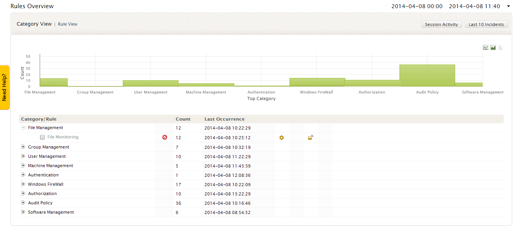Expand the Group Management category
Viewport: 518px width, 228px height.
tap(23, 147)
